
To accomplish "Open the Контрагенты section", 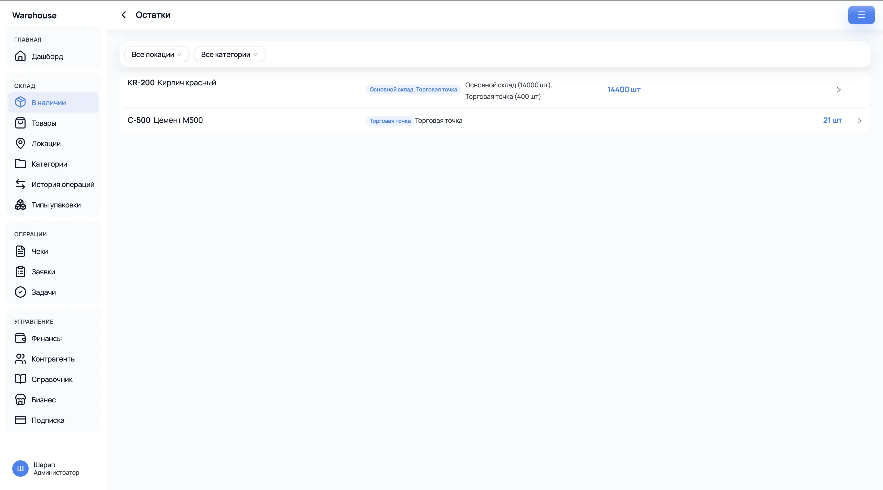I will 53,359.
